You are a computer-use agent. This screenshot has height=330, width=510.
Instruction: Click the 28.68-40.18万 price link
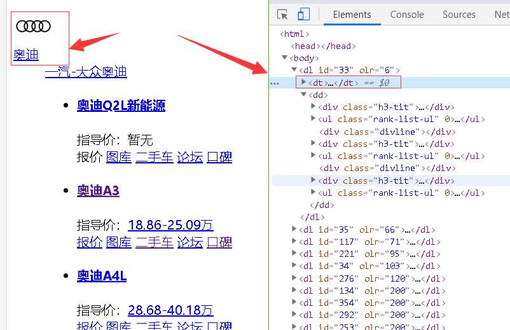[x=171, y=310]
